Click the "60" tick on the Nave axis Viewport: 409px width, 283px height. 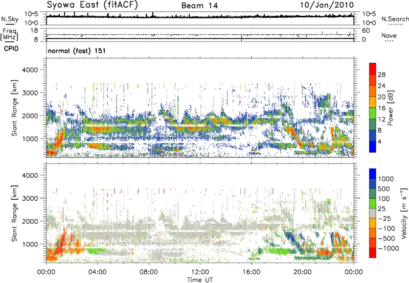coord(366,31)
